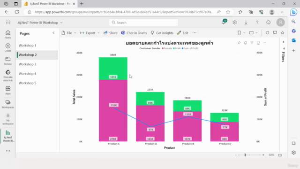Select Workshop 5 page
Viewport: 300px width, 169px height.
(37, 83)
